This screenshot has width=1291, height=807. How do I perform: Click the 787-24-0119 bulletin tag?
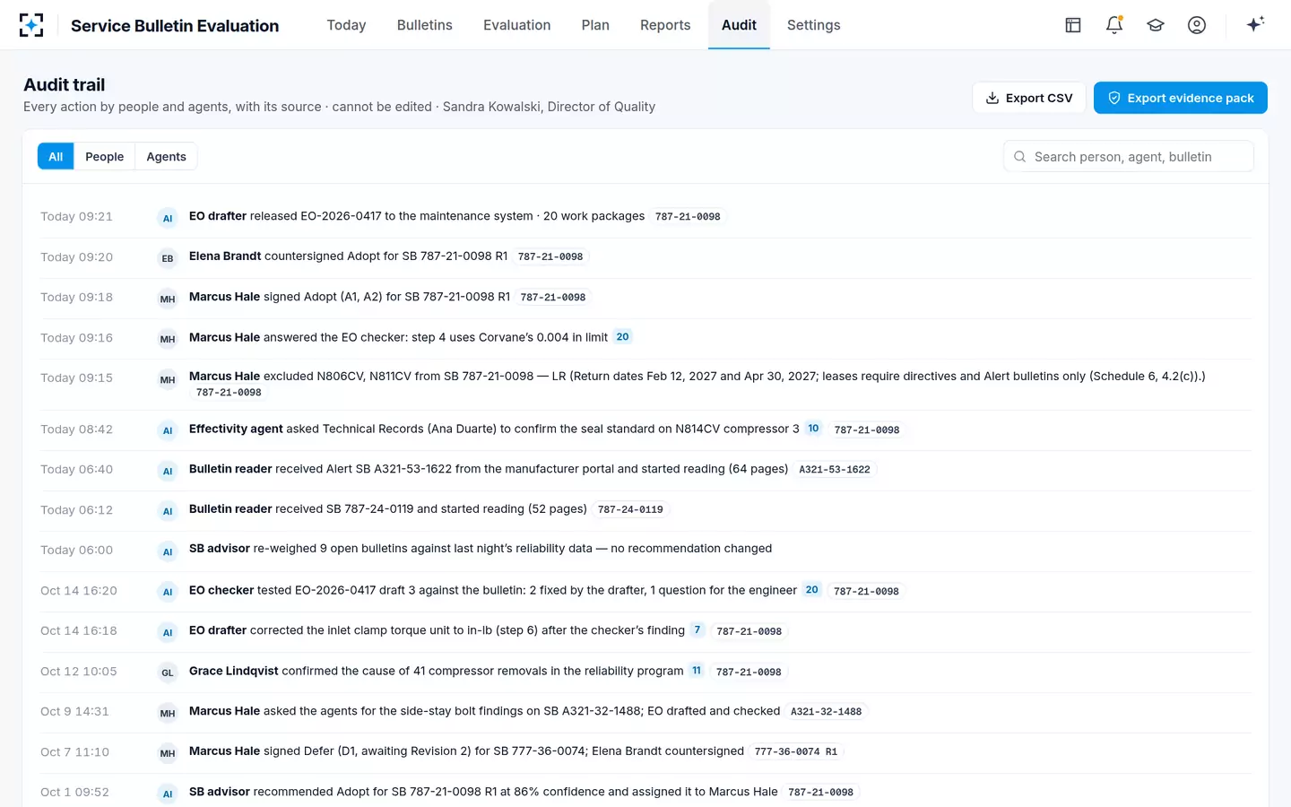pos(630,510)
